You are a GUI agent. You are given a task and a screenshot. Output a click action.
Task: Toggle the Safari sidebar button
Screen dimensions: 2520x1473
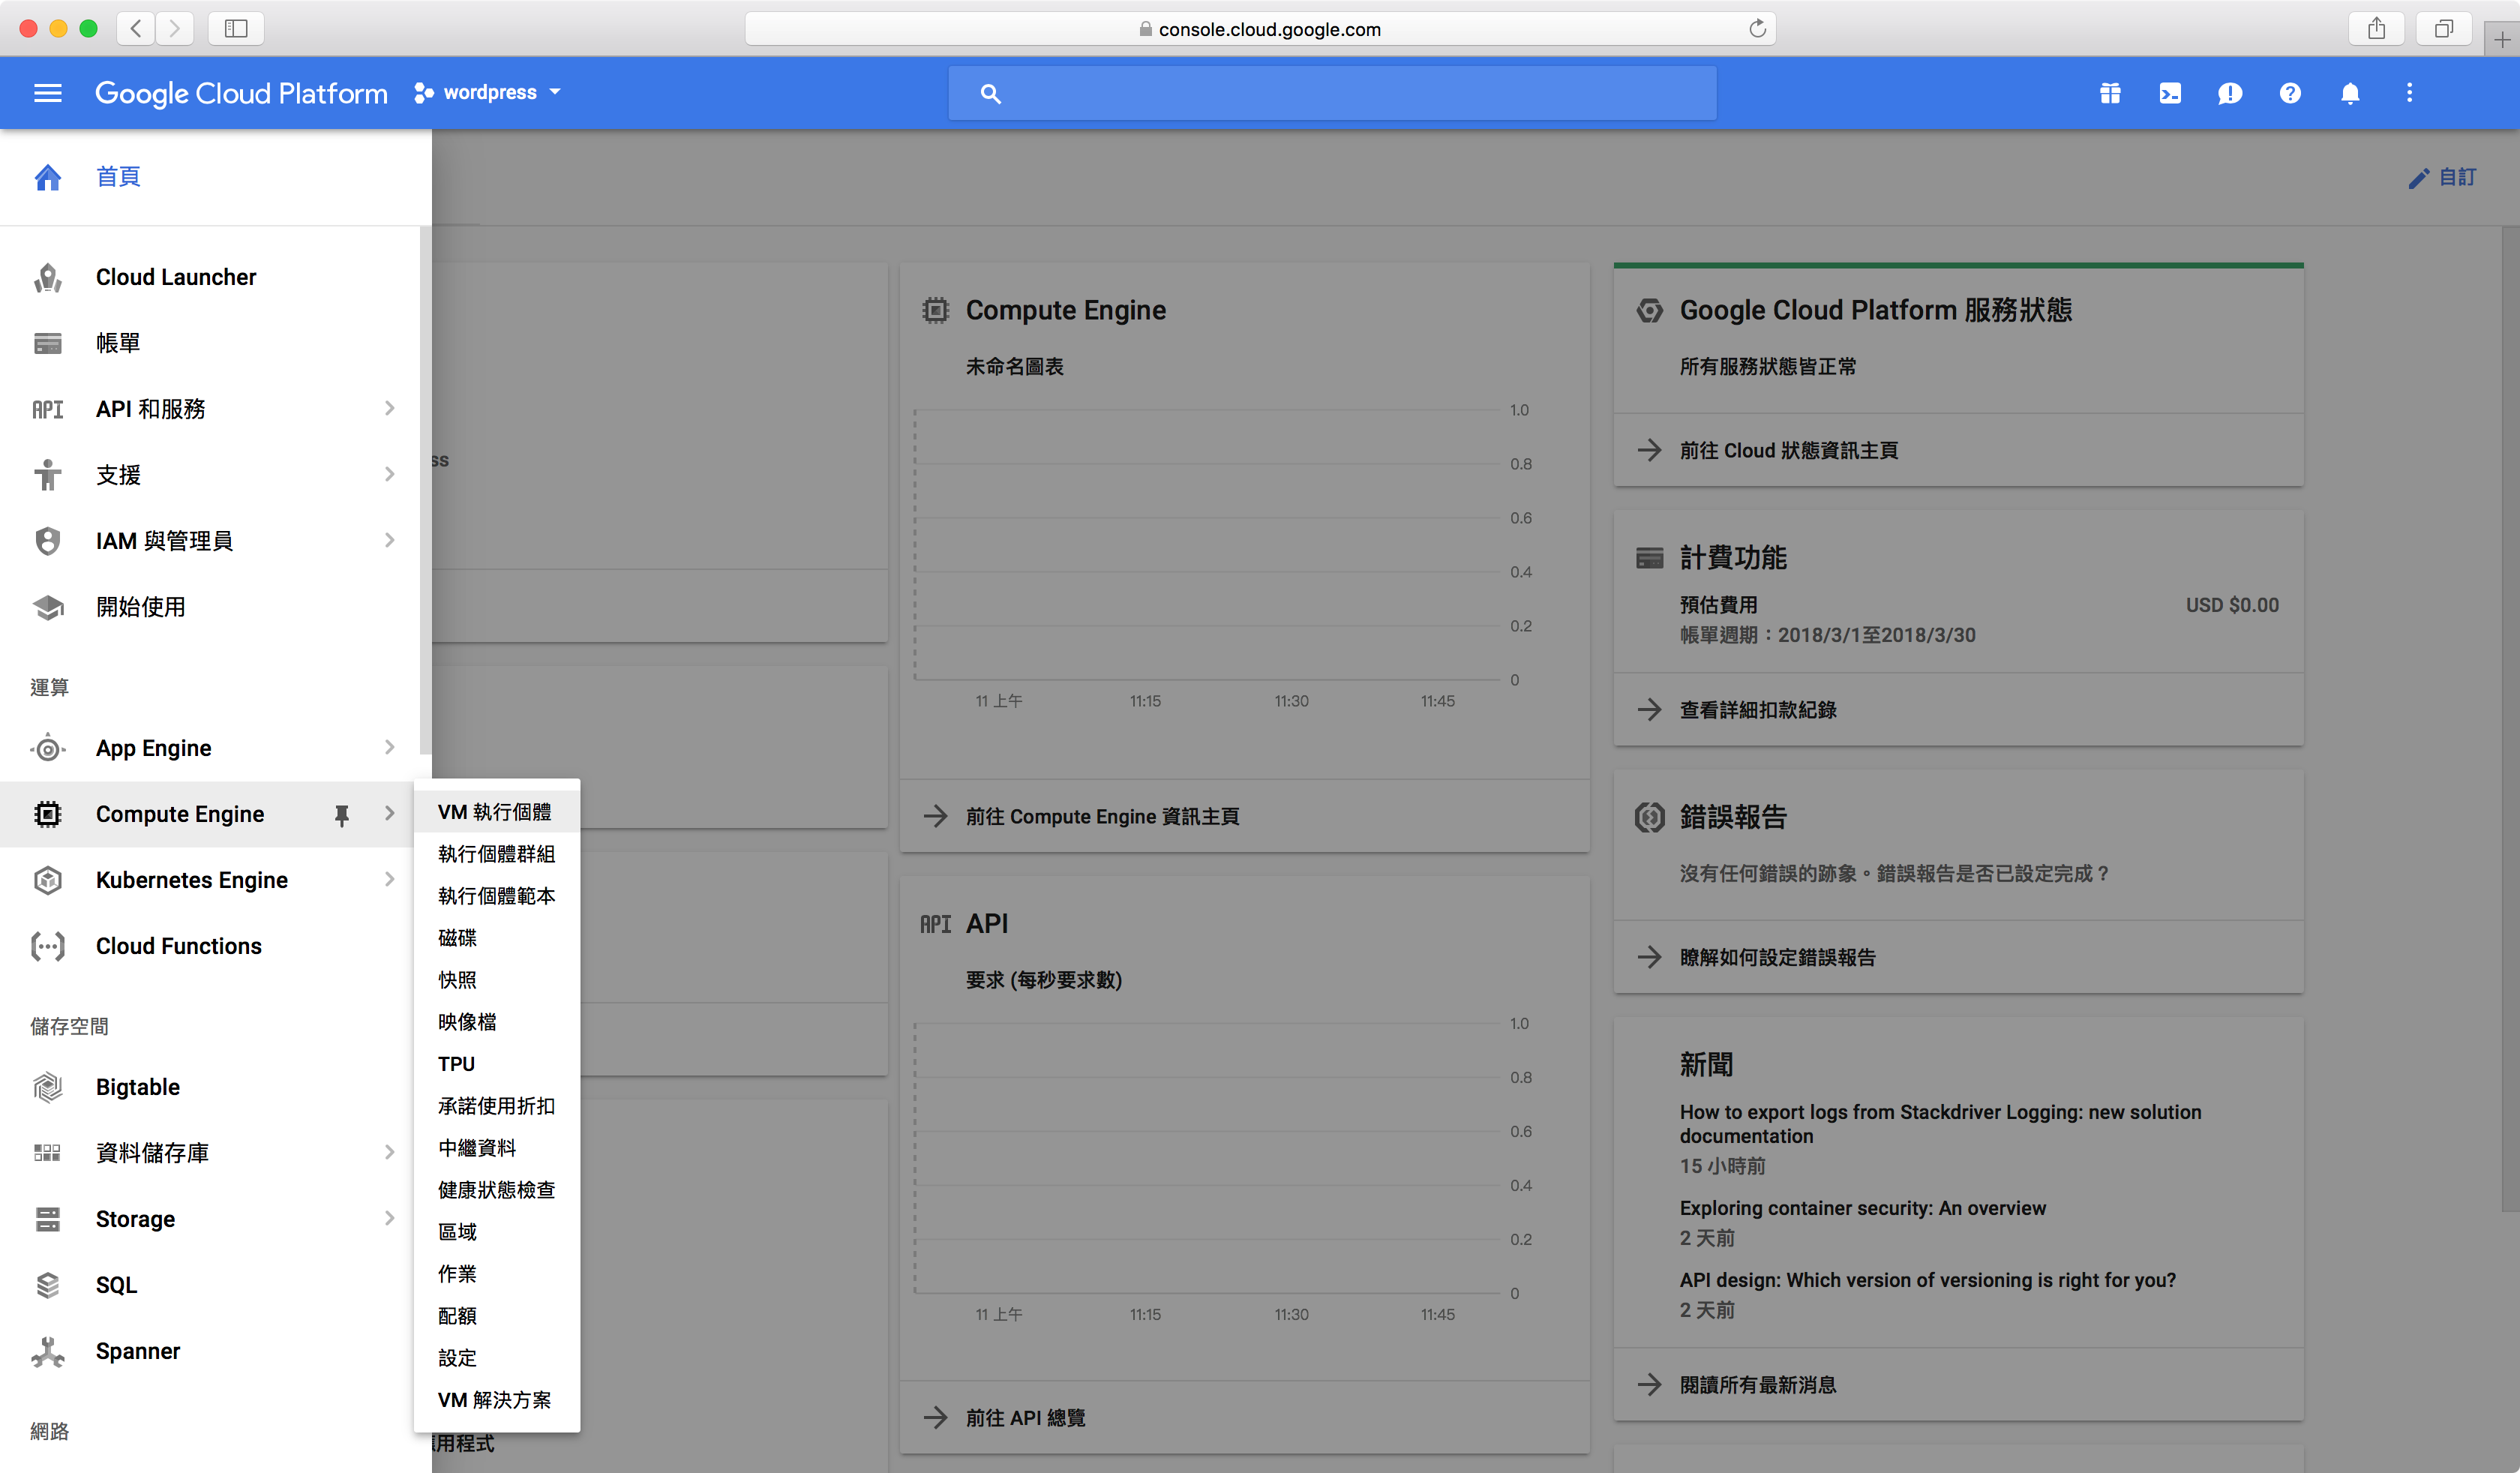click(236, 28)
